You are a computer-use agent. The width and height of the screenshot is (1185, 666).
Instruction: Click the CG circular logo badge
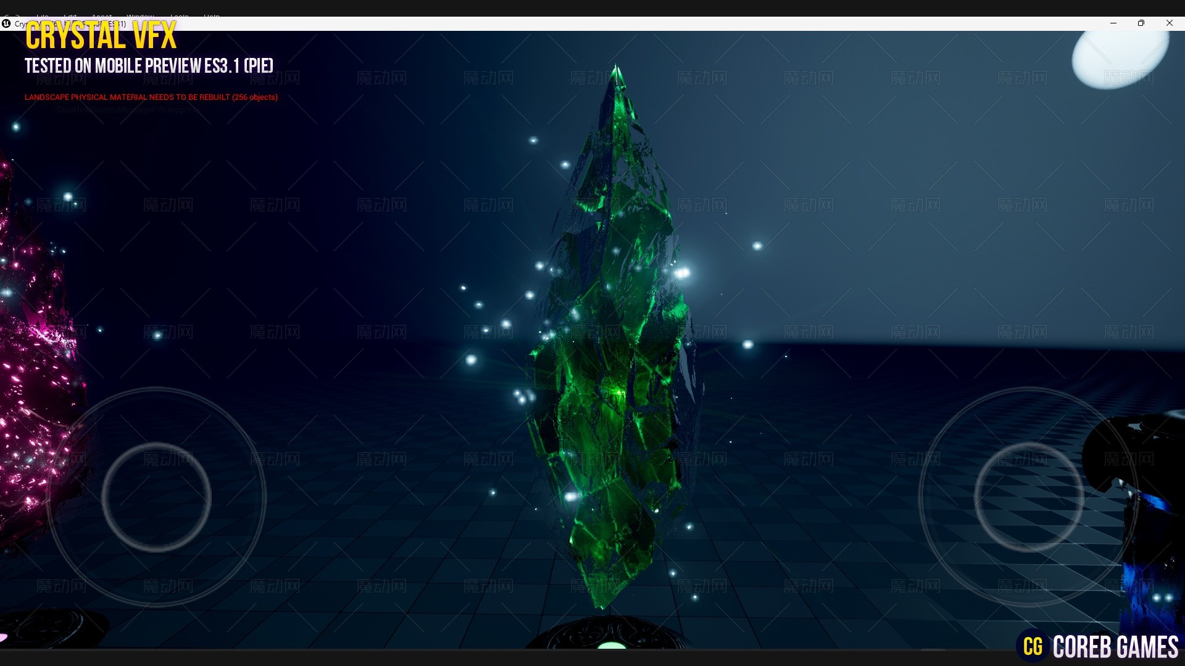click(x=1033, y=646)
